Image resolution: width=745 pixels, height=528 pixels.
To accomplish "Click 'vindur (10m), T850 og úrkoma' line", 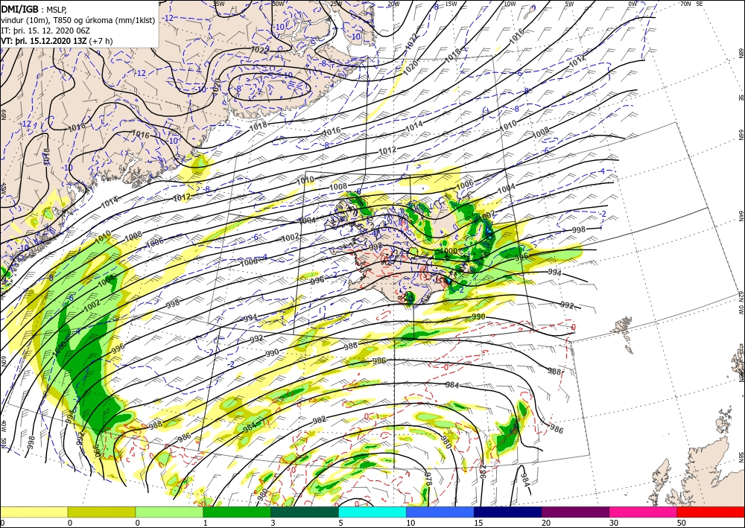I will [x=78, y=20].
